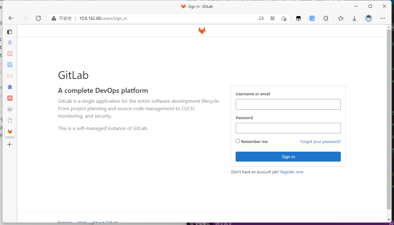Click 'This is a self-managed instance' text

coord(103,128)
